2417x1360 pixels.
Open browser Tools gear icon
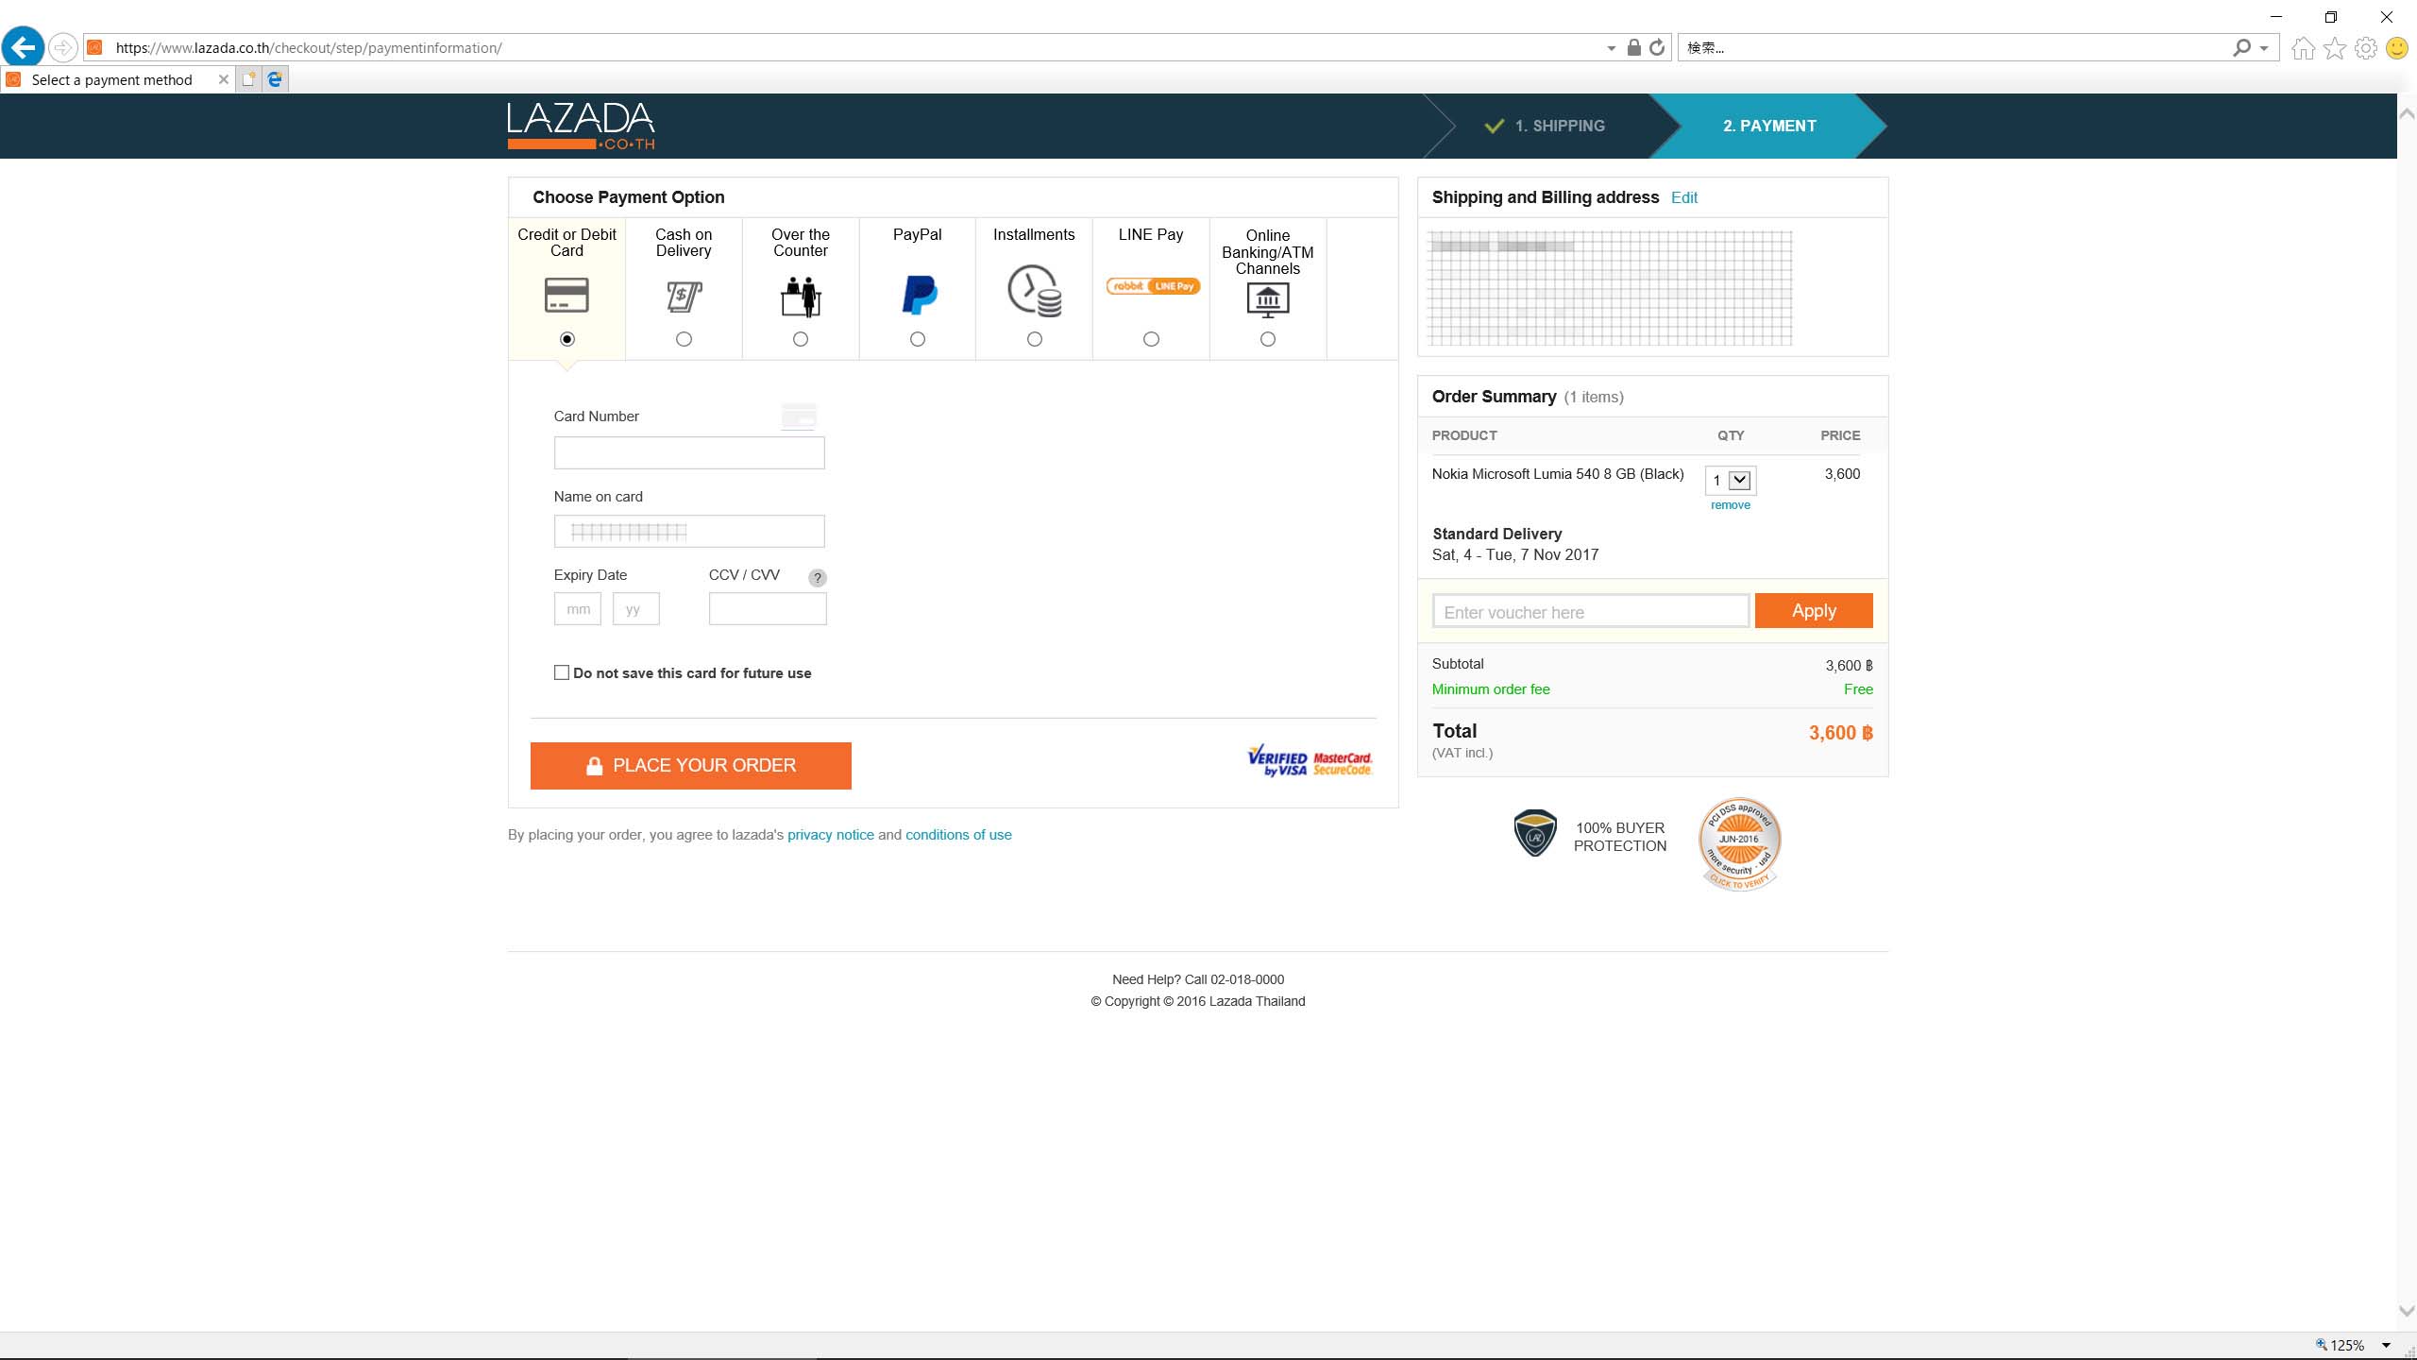tap(2366, 48)
